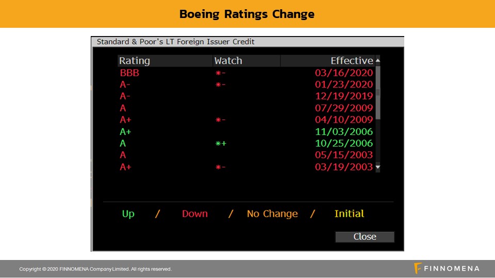This screenshot has height=278, width=495.
Task: Click the positive watch marker for 10/25/2006
Action: point(221,144)
